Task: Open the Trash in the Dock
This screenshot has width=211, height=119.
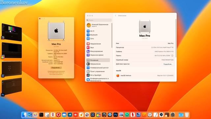Action: pos(187,115)
